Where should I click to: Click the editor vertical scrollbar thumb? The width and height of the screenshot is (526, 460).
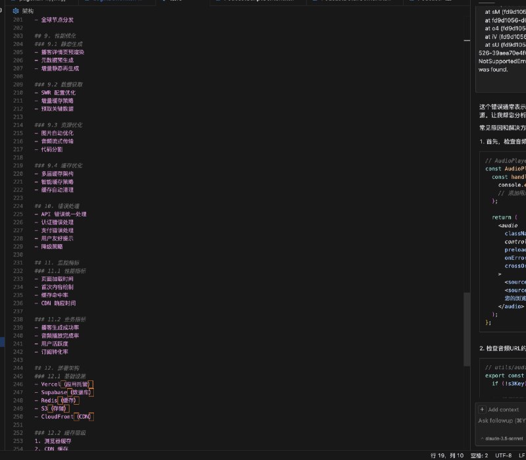(467, 329)
